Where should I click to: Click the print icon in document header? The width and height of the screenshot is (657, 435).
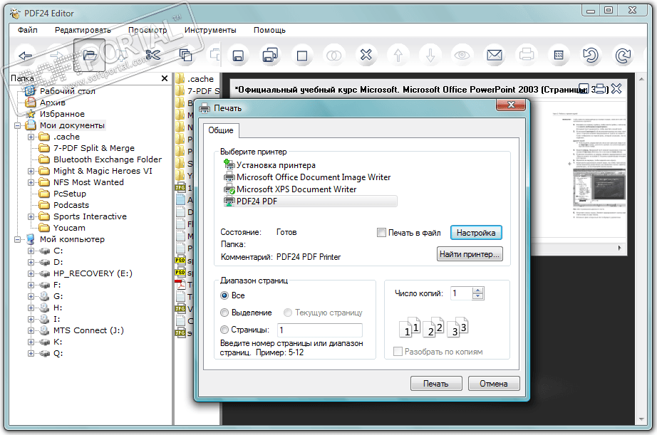601,89
